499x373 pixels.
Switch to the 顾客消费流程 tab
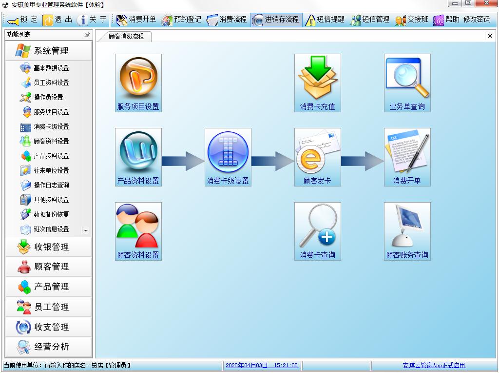pos(126,36)
